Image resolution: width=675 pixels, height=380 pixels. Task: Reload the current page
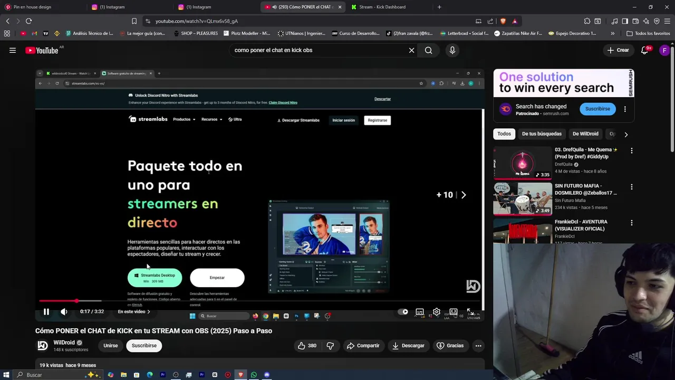pyautogui.click(x=28, y=21)
